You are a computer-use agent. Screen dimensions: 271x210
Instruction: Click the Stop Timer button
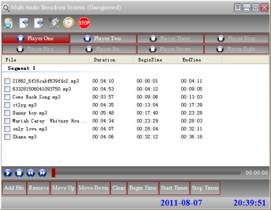(205, 188)
